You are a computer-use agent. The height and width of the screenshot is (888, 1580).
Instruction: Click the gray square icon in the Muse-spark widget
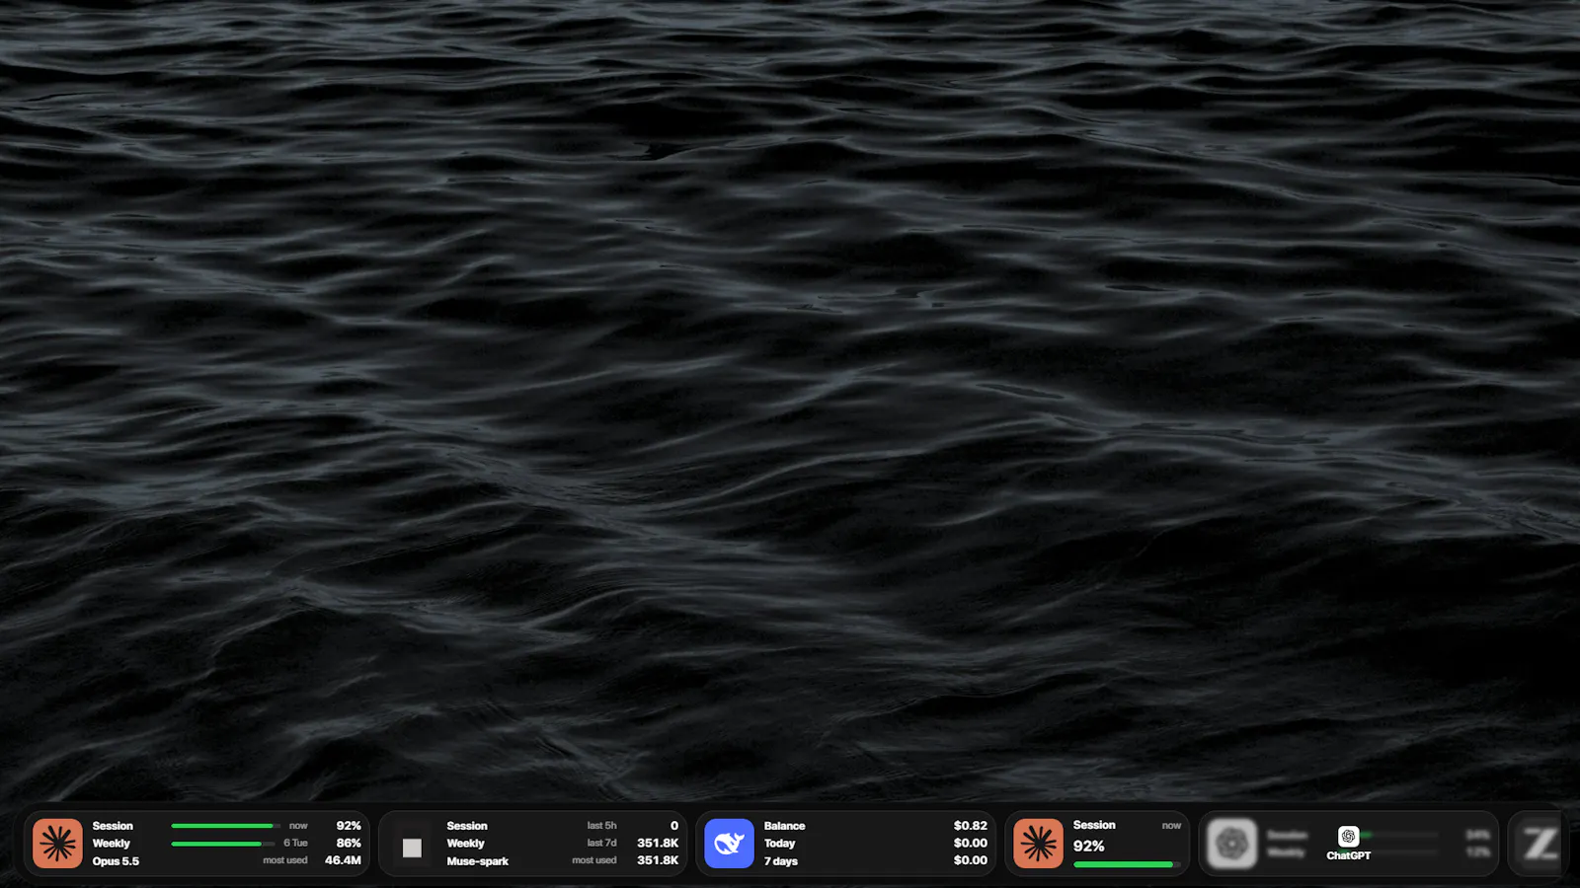pos(412,848)
